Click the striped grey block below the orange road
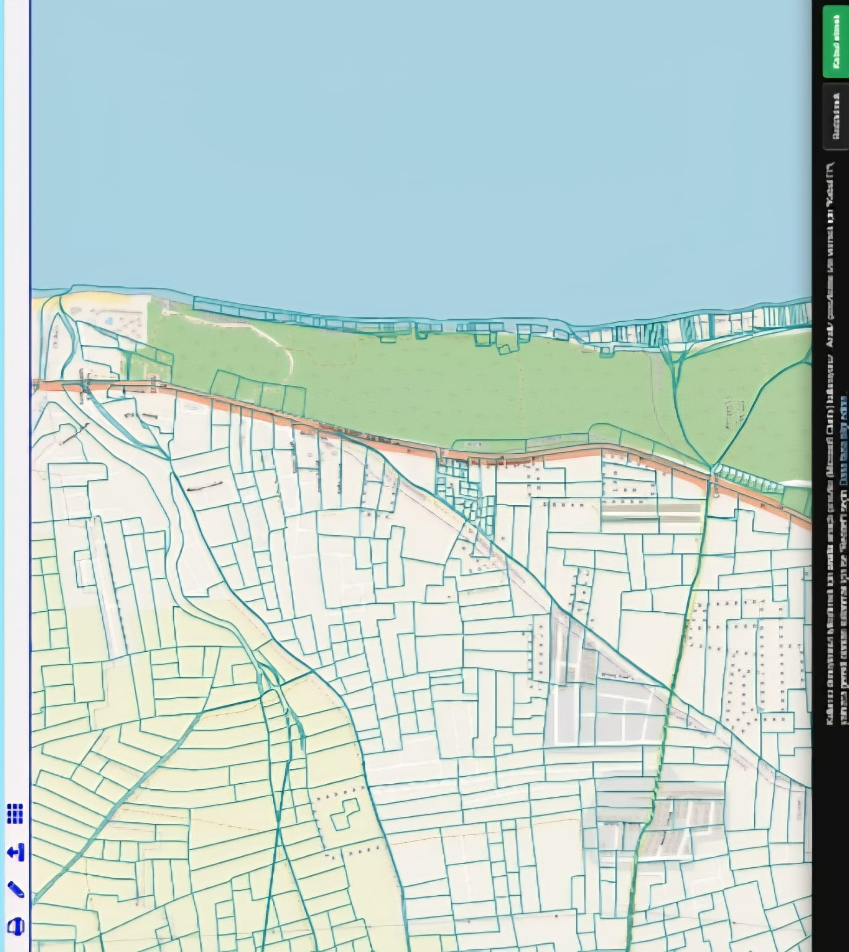Image resolution: width=849 pixels, height=952 pixels. tap(651, 512)
